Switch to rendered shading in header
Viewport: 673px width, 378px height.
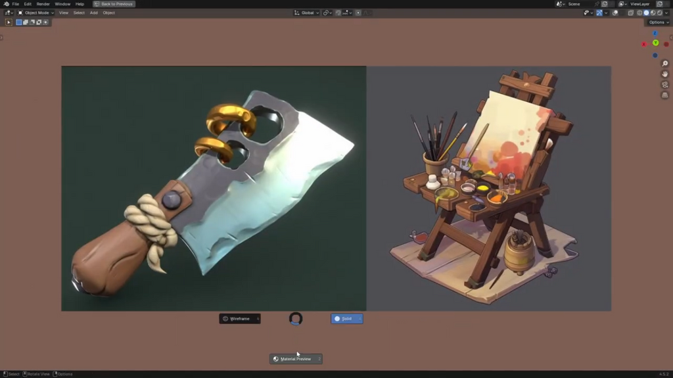coord(660,13)
